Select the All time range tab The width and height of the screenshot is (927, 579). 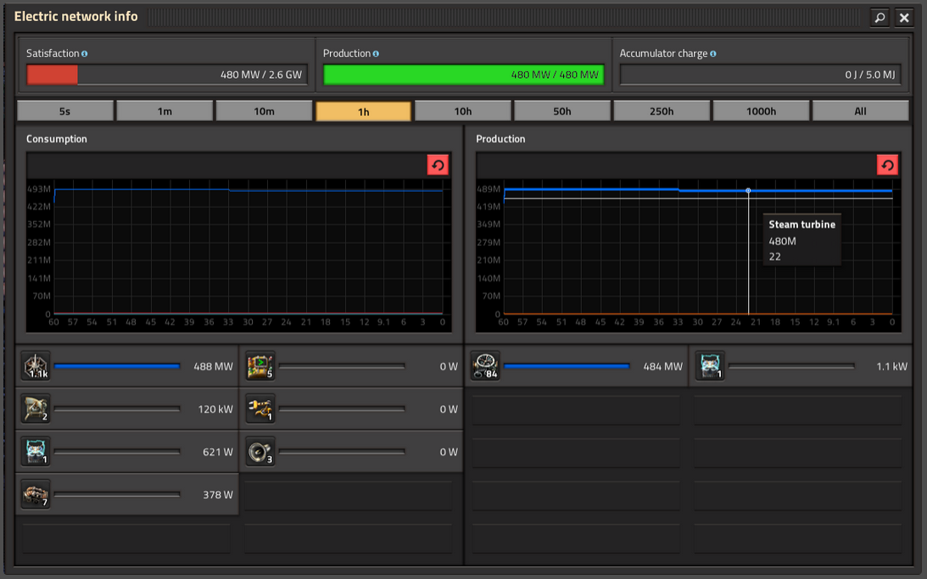pos(860,111)
